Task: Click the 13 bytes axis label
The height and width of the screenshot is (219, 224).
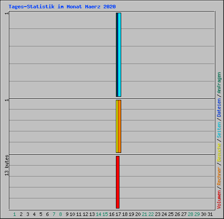Action: pyautogui.click(x=7, y=166)
